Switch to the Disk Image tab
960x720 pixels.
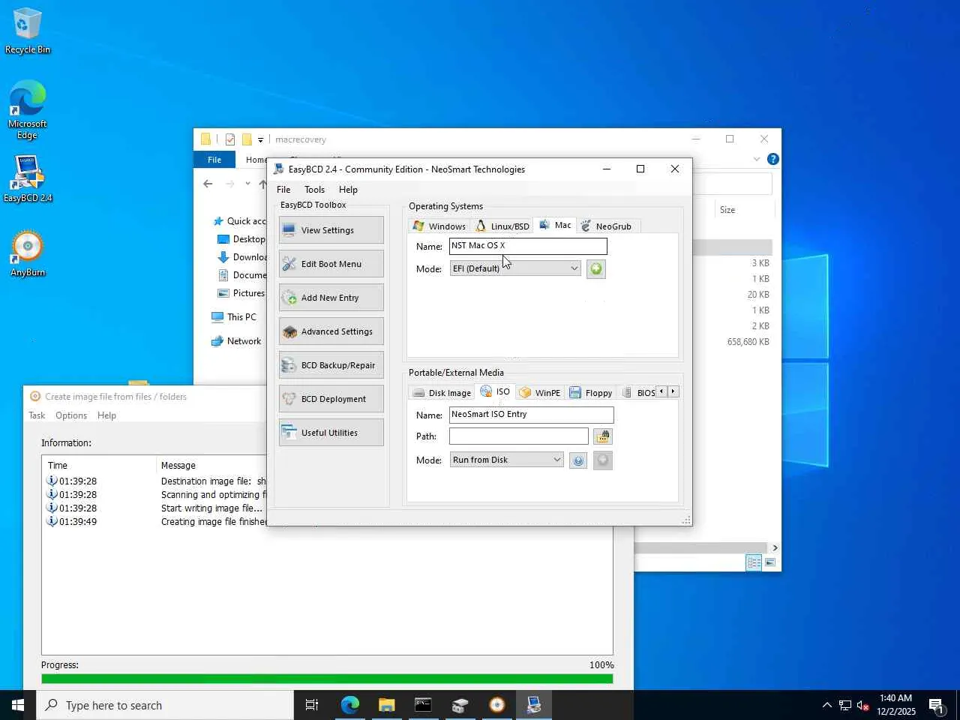pyautogui.click(x=442, y=392)
